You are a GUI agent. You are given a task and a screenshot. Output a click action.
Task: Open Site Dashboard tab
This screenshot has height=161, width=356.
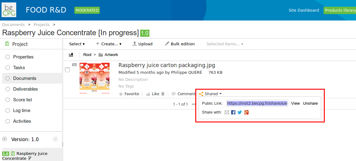[x=304, y=10]
